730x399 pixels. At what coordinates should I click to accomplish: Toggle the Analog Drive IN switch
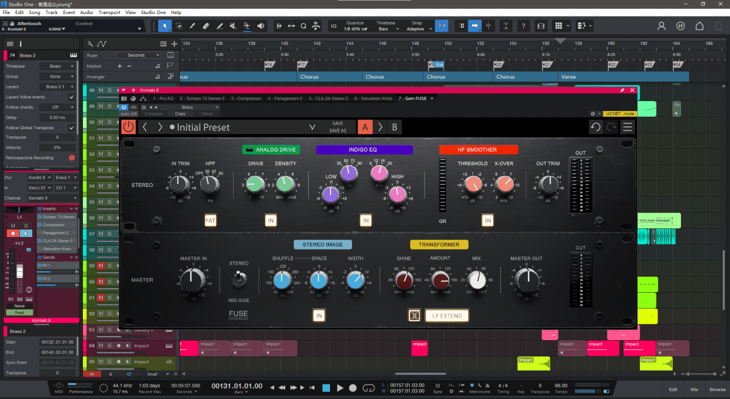tap(271, 221)
